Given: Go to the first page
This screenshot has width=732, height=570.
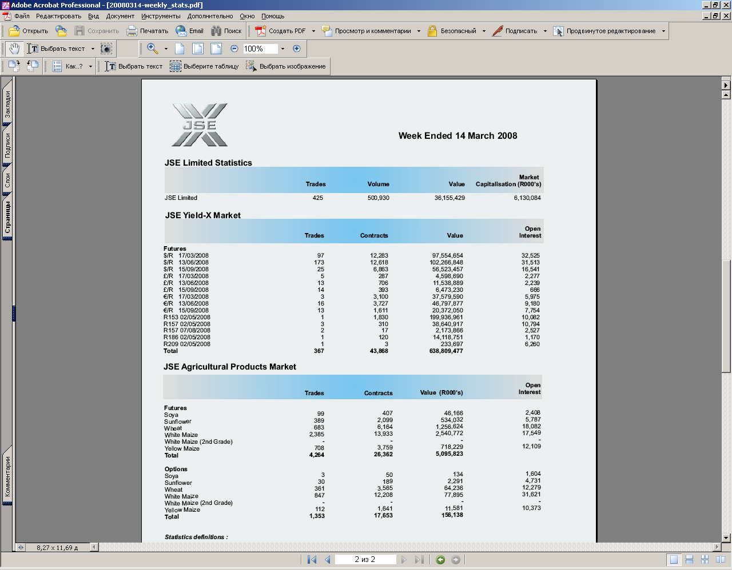Looking at the screenshot, I should coord(312,560).
